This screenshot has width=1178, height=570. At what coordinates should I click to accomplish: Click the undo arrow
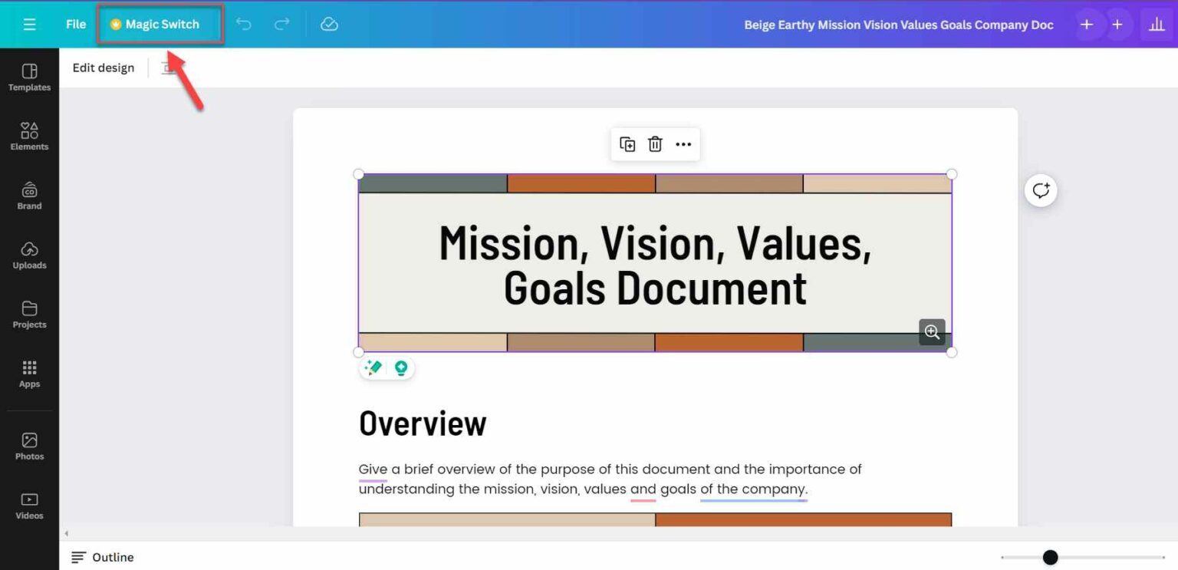coord(244,24)
